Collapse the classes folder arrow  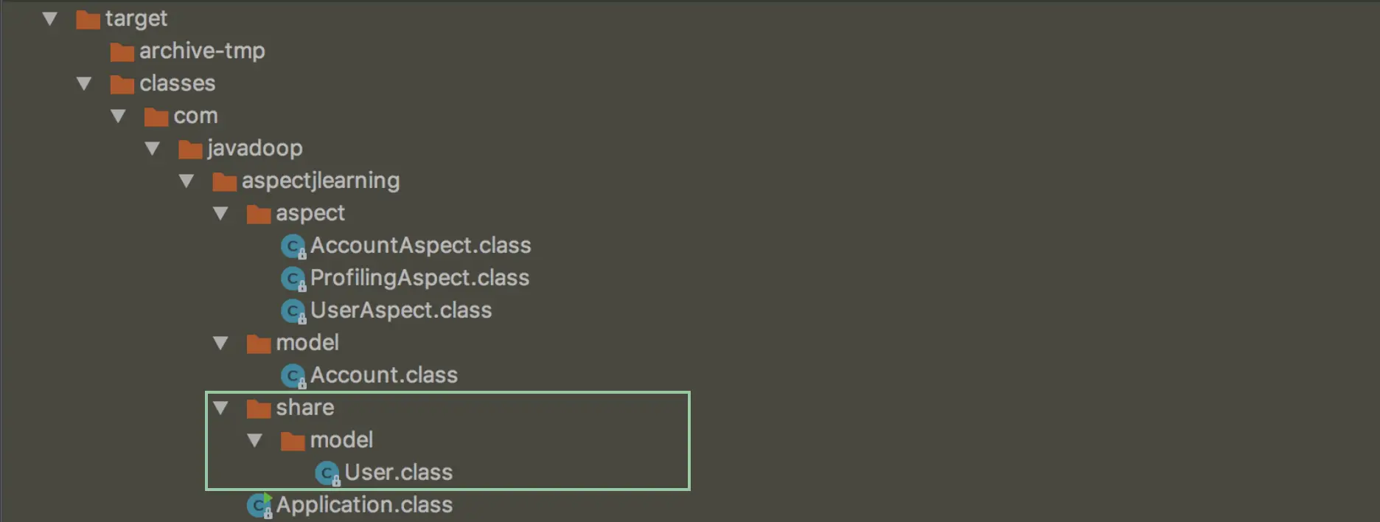point(84,83)
